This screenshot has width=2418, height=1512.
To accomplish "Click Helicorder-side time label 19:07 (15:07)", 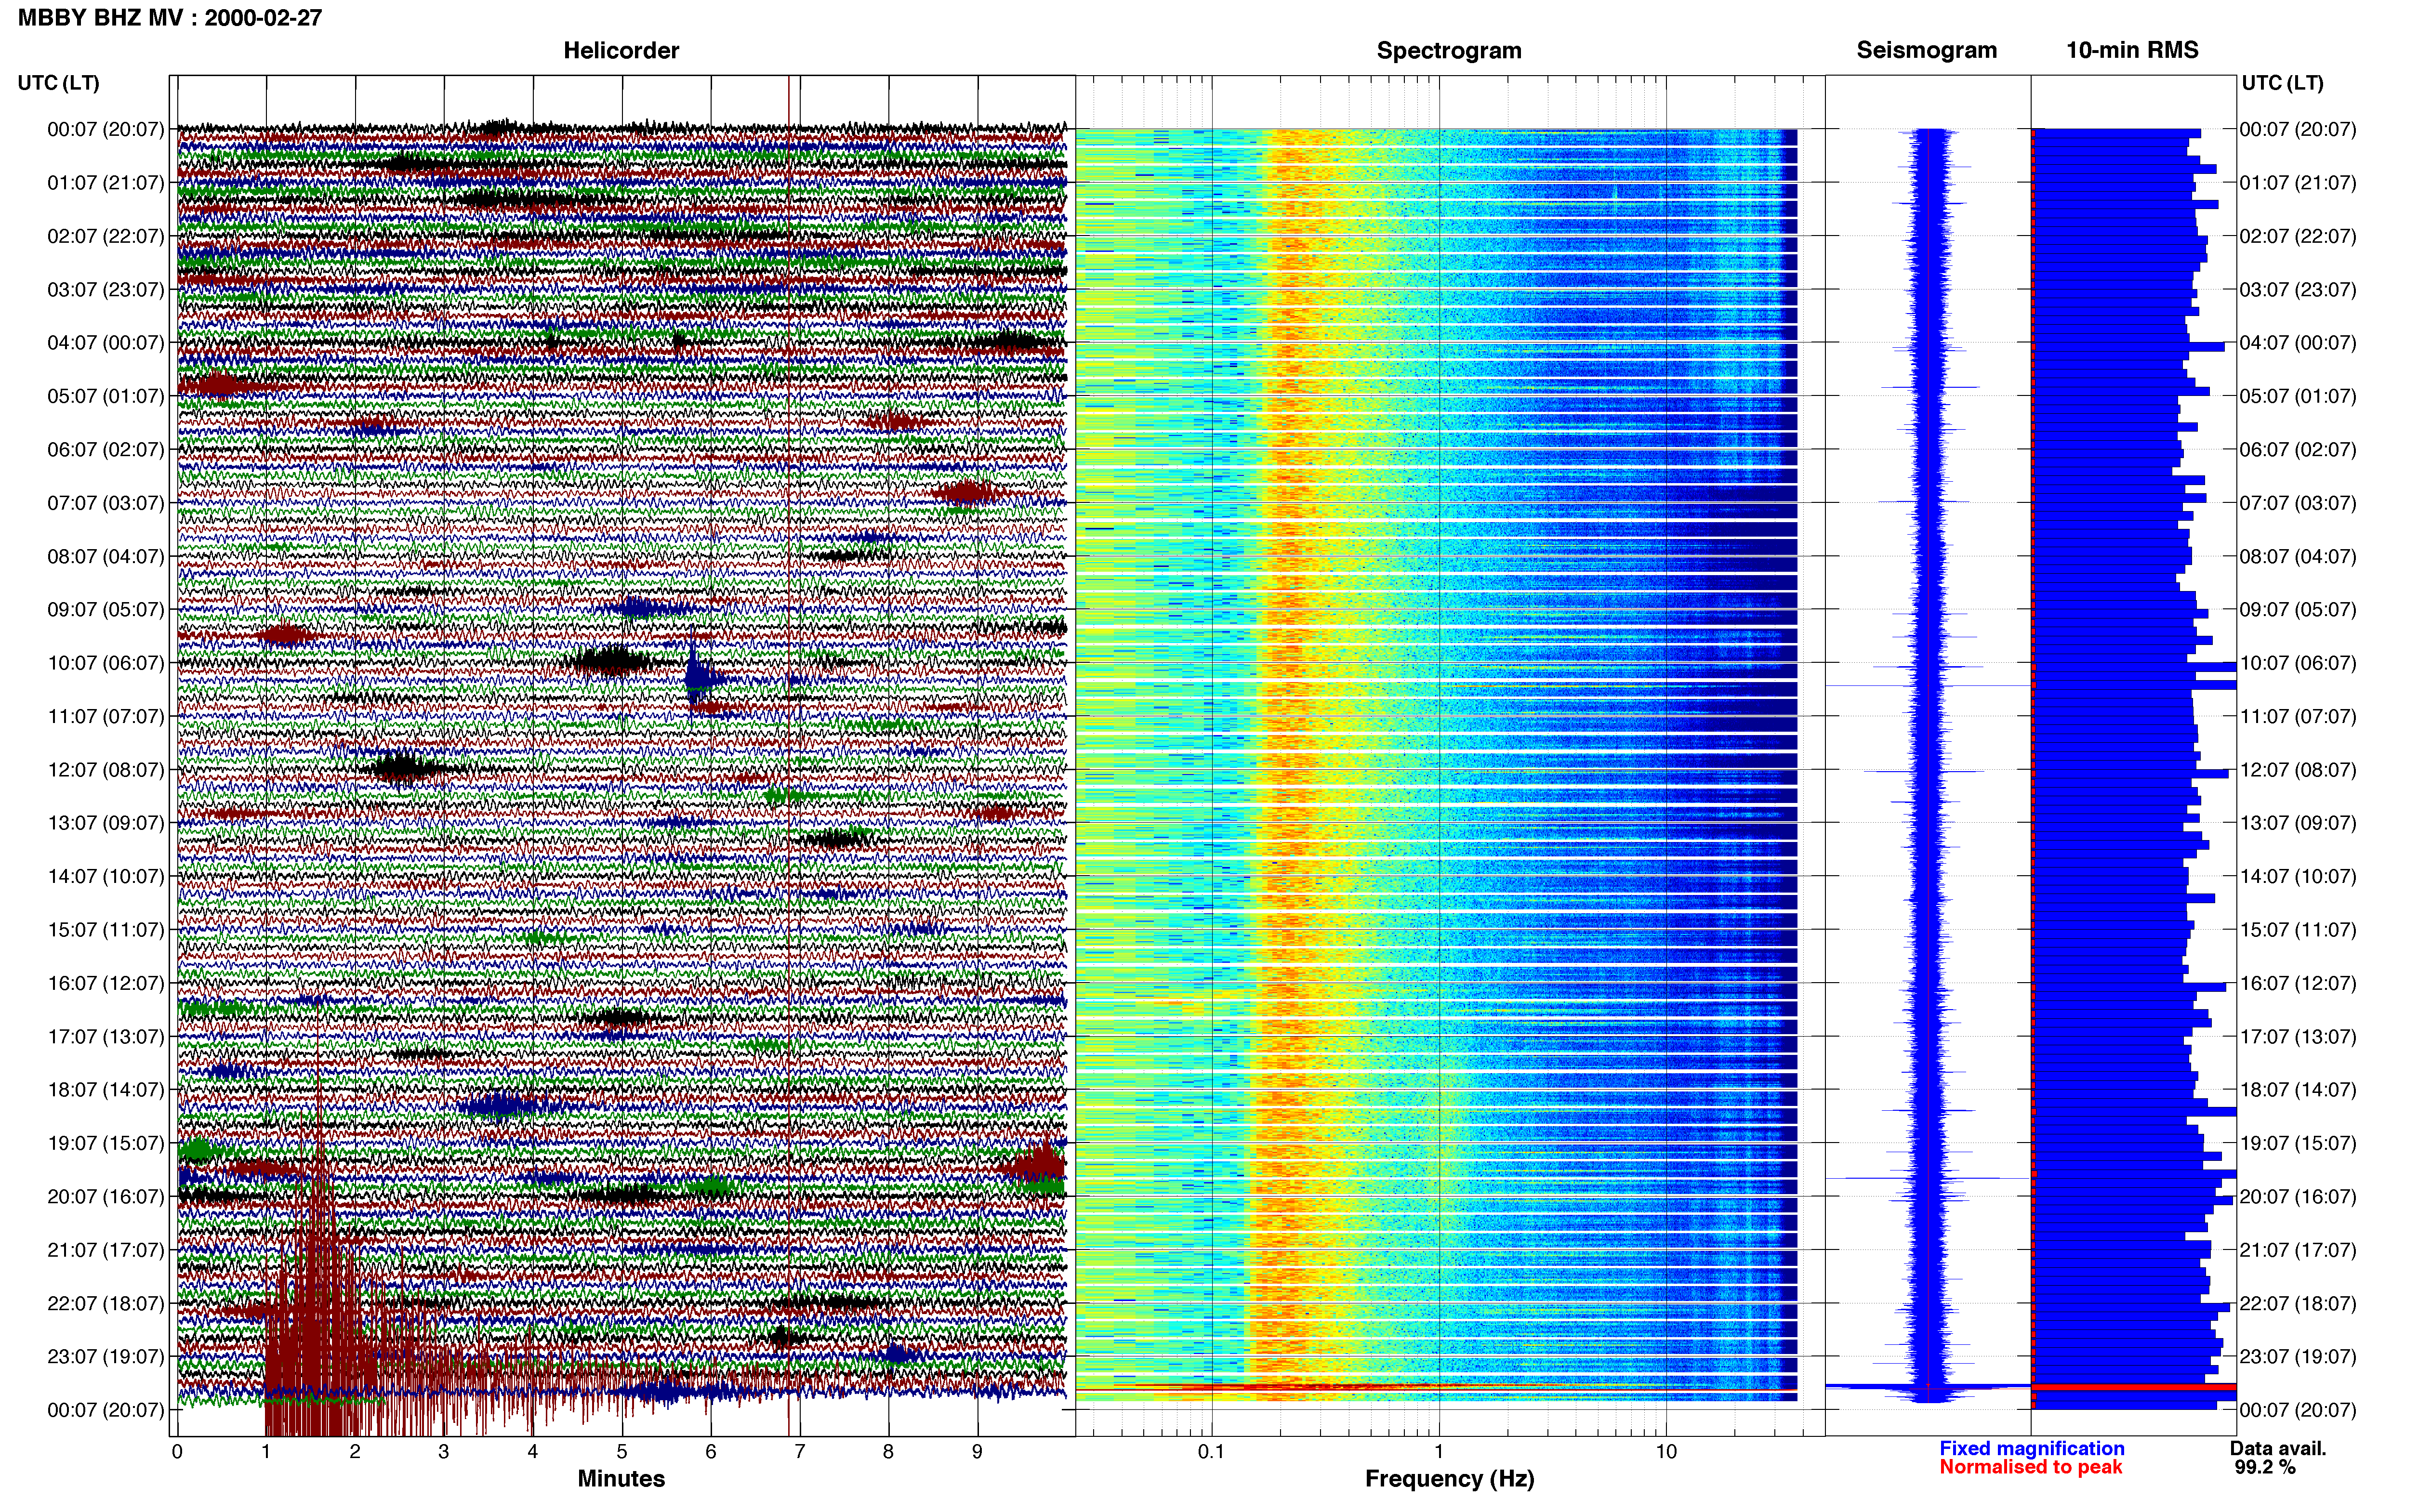I will (106, 1143).
